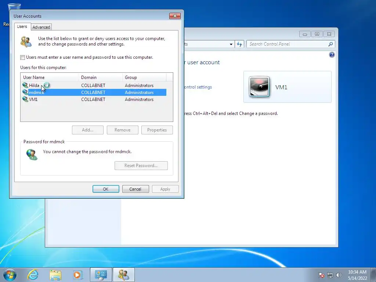
Task: Sort list by Domain column header
Action: (101, 77)
